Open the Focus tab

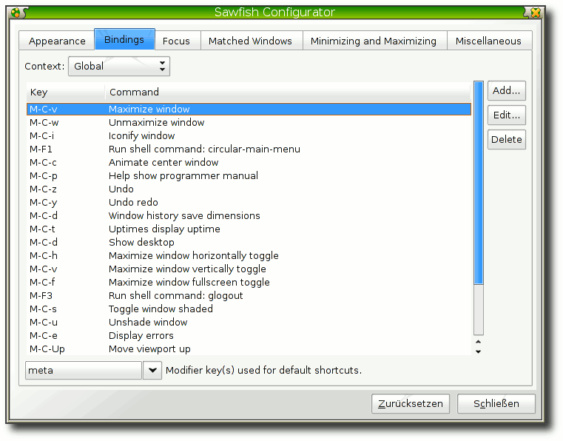coord(176,41)
